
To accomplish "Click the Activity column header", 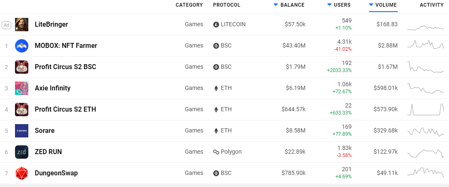I will click(x=432, y=5).
